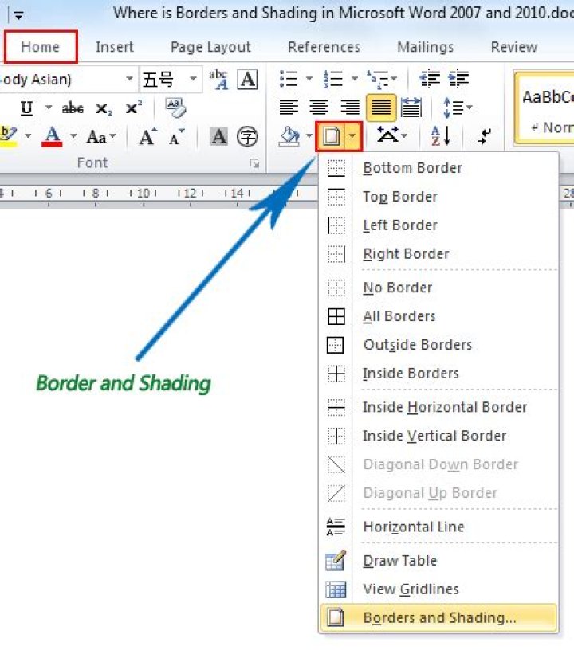Click the Shading paint bucket
Image resolution: width=574 pixels, height=650 pixels.
[x=289, y=136]
